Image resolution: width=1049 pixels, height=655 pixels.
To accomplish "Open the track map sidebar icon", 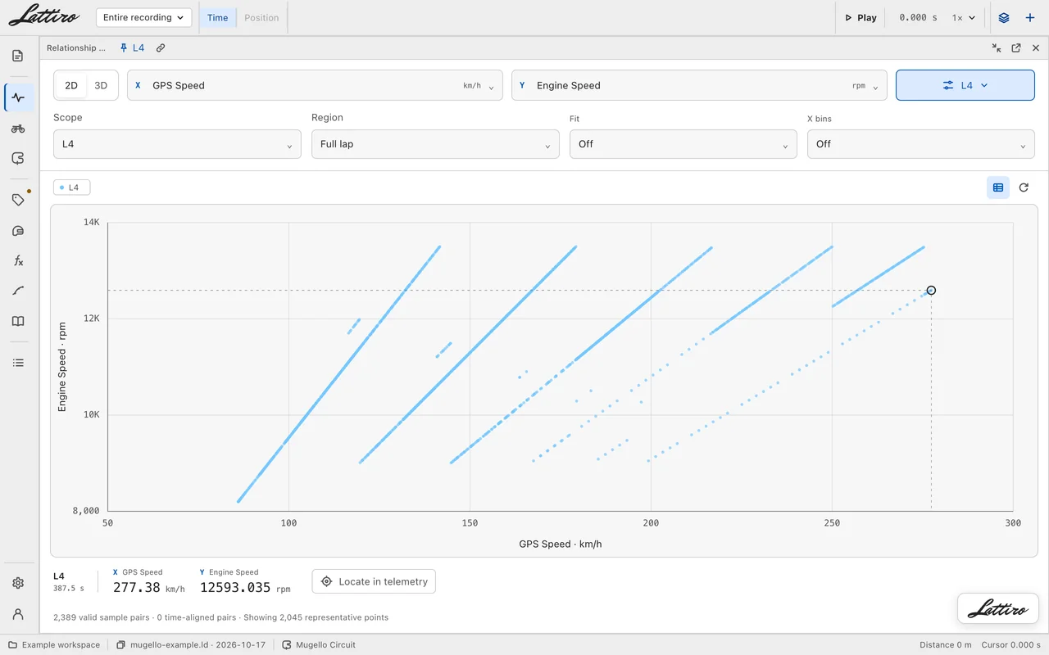I will (x=18, y=159).
